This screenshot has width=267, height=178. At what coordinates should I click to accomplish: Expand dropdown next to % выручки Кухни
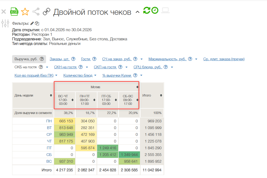[x=141, y=75]
